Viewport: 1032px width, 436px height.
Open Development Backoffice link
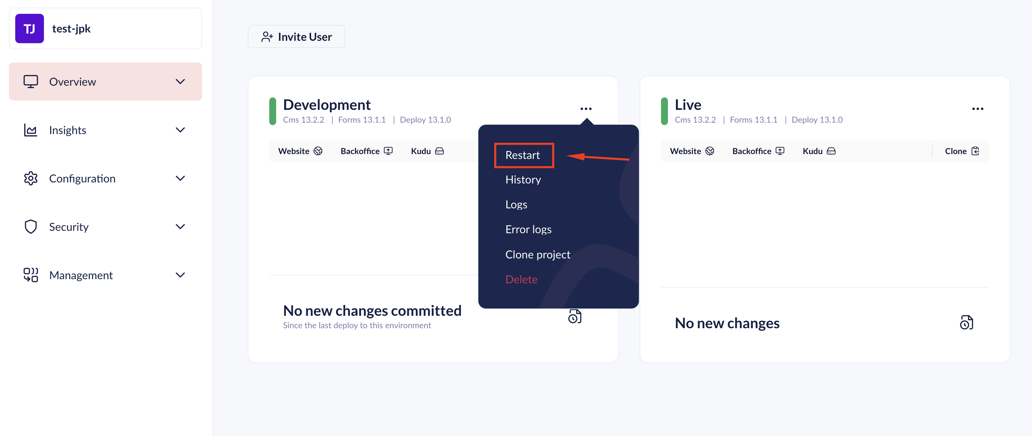click(x=366, y=151)
